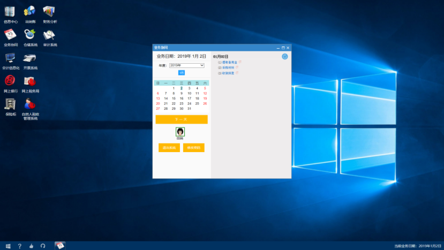
Task: Open 开票系统 printer icon
Action: pyautogui.click(x=30, y=61)
